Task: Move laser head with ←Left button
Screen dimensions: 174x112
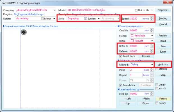Action: pyautogui.click(x=127, y=99)
